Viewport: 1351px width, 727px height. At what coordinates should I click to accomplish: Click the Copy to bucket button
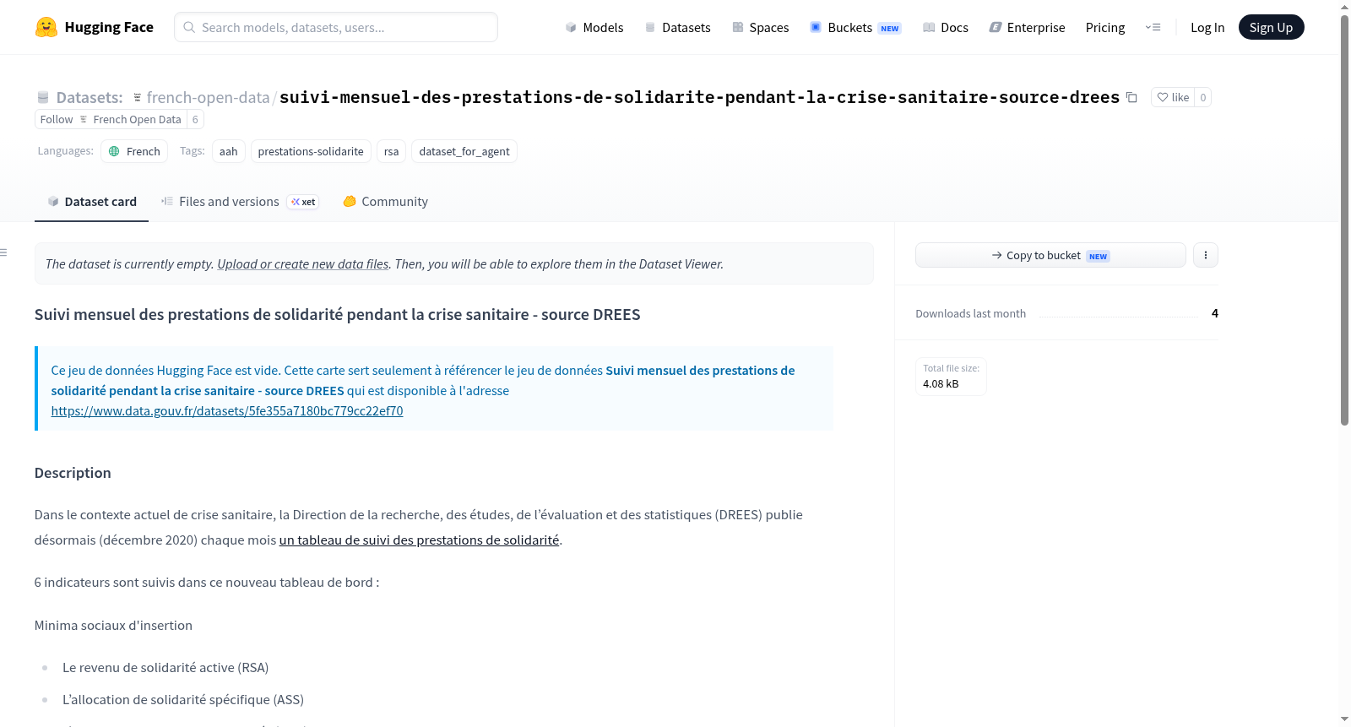coord(1050,255)
